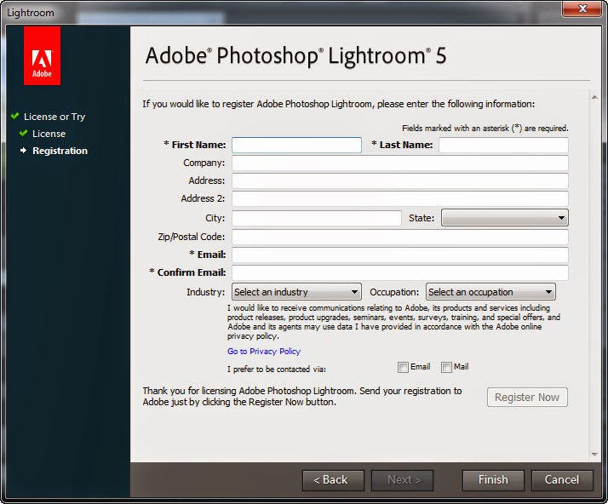This screenshot has width=608, height=504.
Task: Focus the City input field
Action: pyautogui.click(x=317, y=218)
